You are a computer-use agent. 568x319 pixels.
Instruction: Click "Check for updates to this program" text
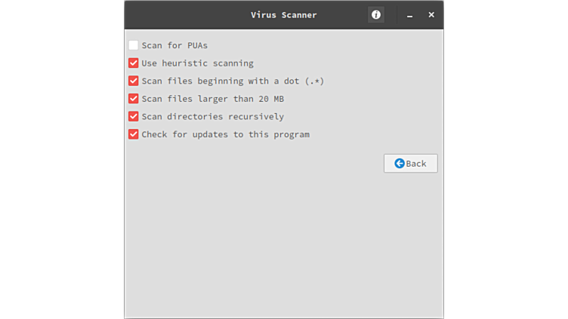pos(225,134)
